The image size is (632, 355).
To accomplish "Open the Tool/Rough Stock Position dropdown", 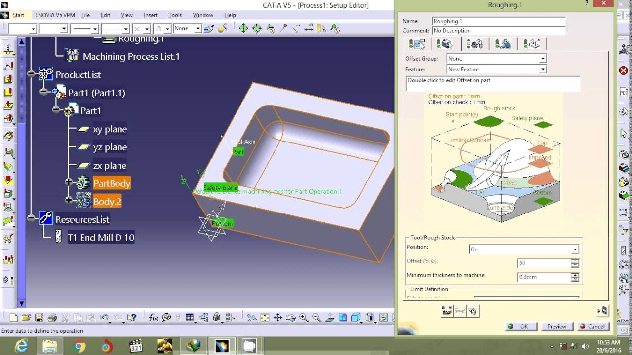I will (575, 249).
